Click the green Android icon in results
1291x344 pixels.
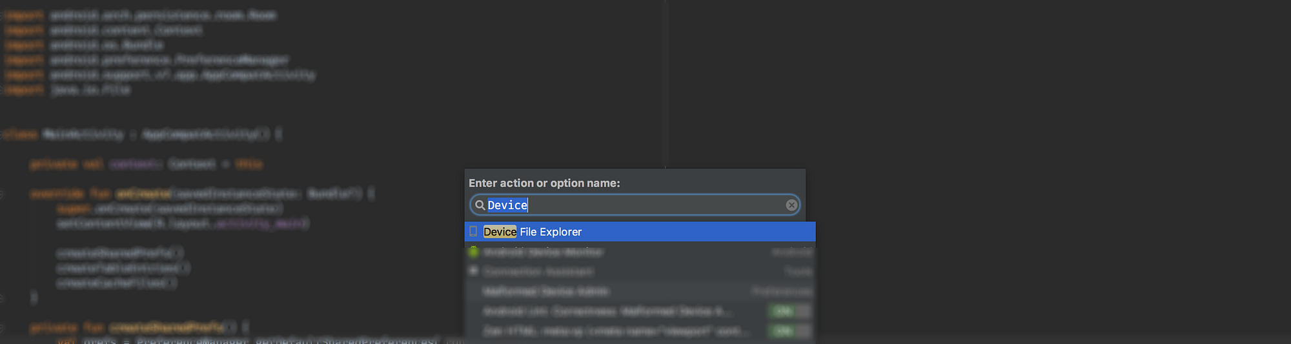click(474, 252)
